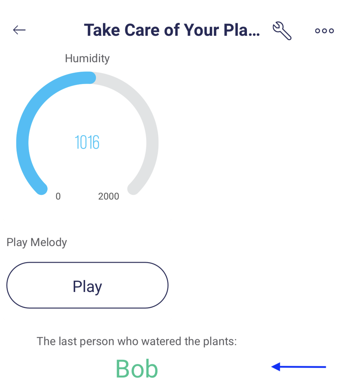
Task: Select the Take Care of Your Pla... title
Action: pos(172,30)
